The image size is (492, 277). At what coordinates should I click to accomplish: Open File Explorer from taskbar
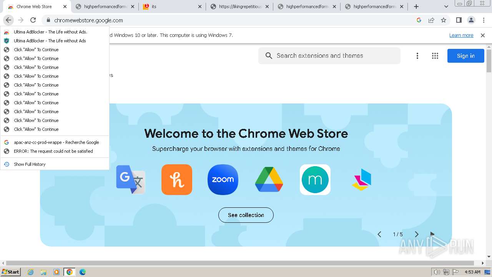(x=43, y=272)
